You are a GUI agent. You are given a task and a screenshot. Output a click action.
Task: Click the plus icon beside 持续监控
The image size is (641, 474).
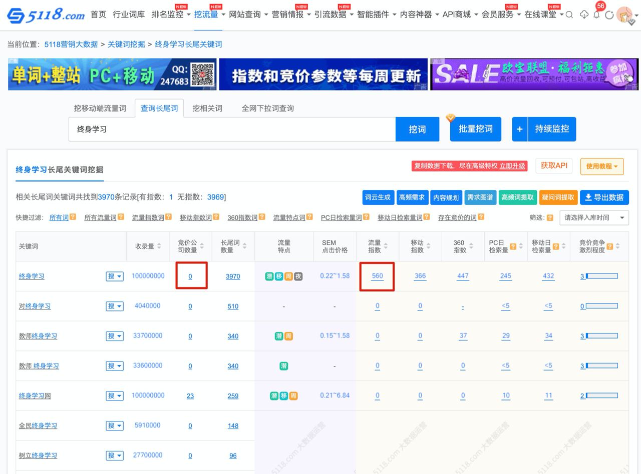pyautogui.click(x=520, y=129)
